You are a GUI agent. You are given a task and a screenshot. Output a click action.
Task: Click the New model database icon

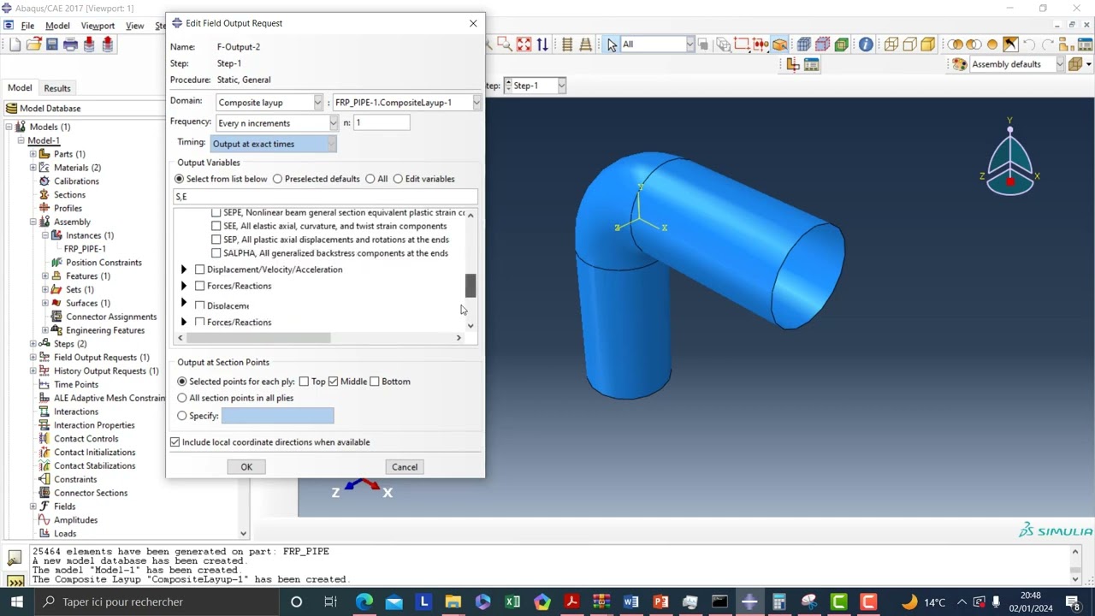15,44
